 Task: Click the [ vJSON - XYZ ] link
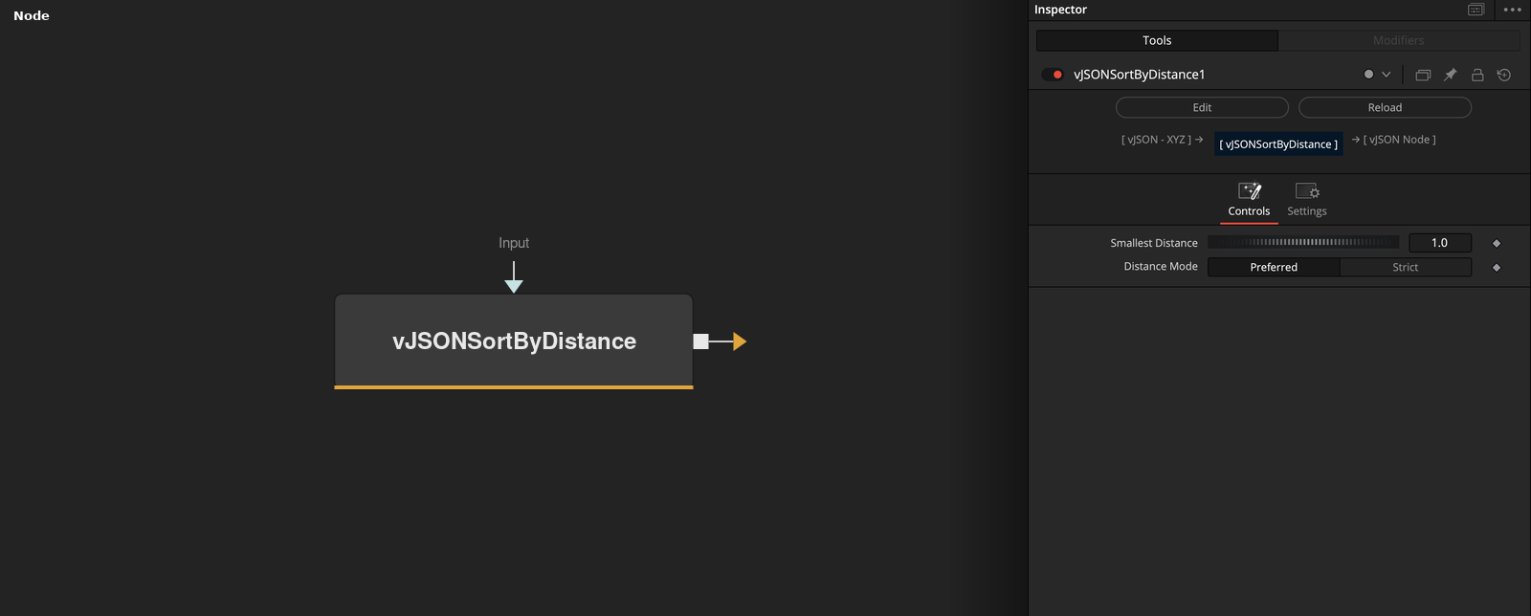coord(1162,140)
